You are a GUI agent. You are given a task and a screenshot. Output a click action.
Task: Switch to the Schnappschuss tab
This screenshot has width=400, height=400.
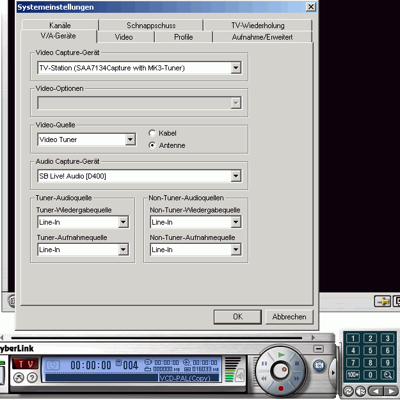(151, 25)
